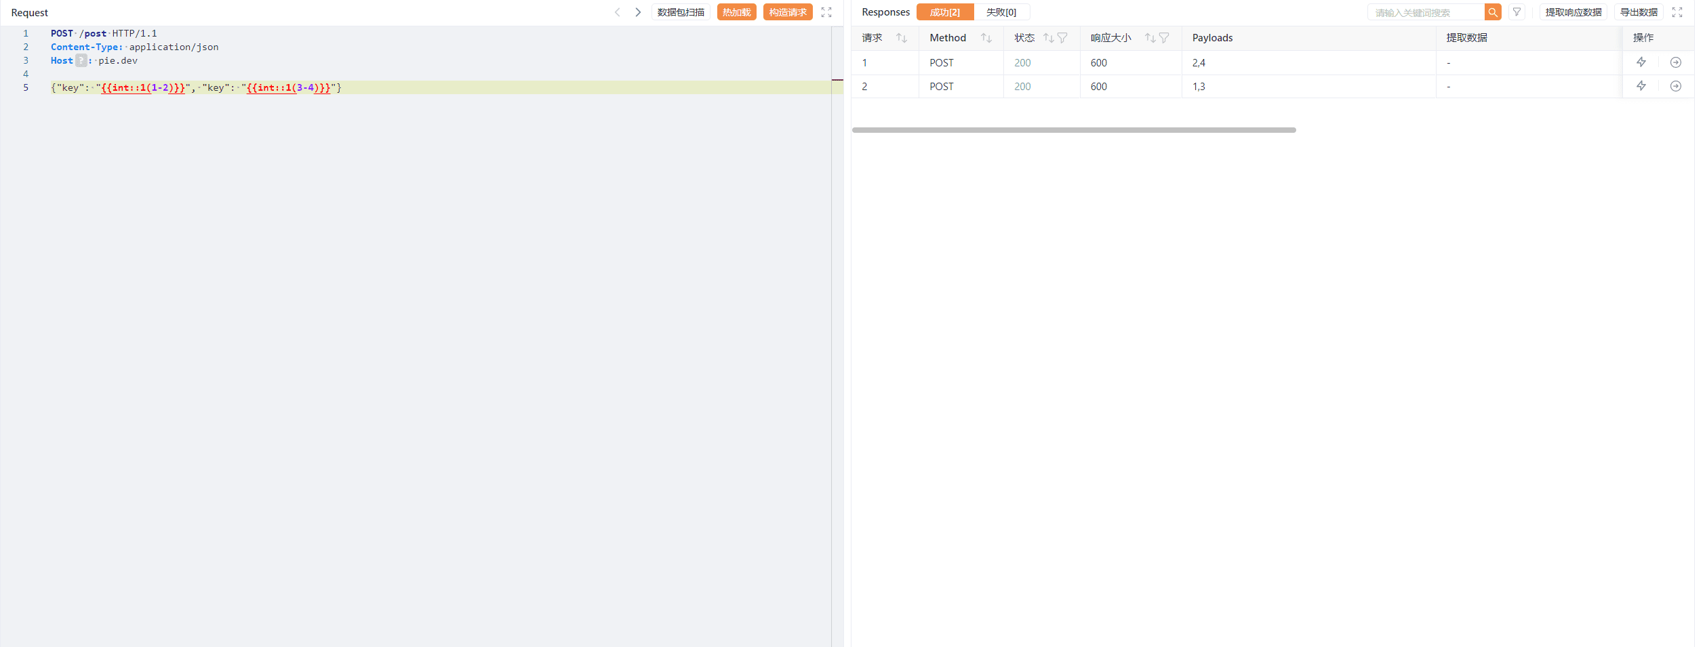Expand the Responses panel to fullscreen

1677,12
